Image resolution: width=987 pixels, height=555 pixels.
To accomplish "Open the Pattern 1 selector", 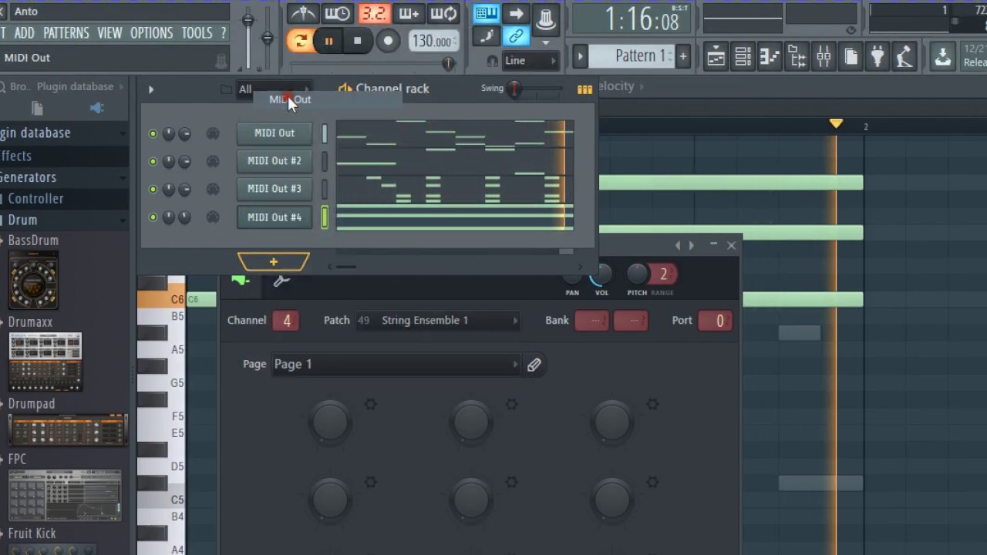I will [x=633, y=55].
